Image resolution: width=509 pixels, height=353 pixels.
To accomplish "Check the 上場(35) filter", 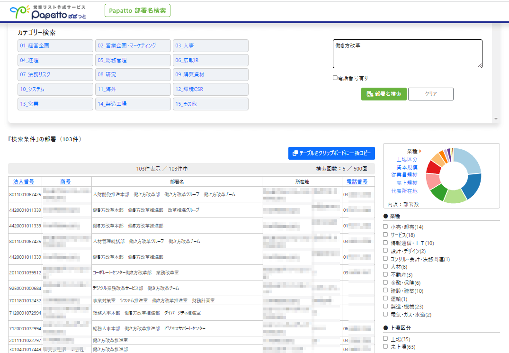I will [385, 339].
